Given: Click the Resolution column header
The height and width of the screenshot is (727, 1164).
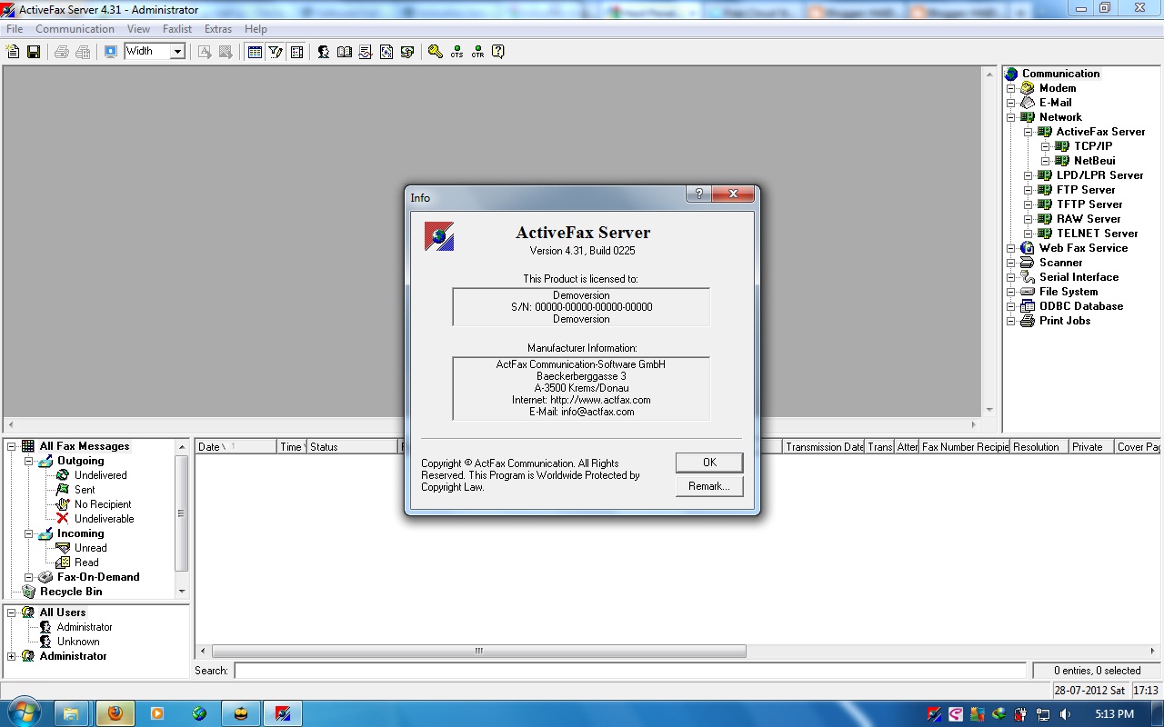Looking at the screenshot, I should point(1039,446).
